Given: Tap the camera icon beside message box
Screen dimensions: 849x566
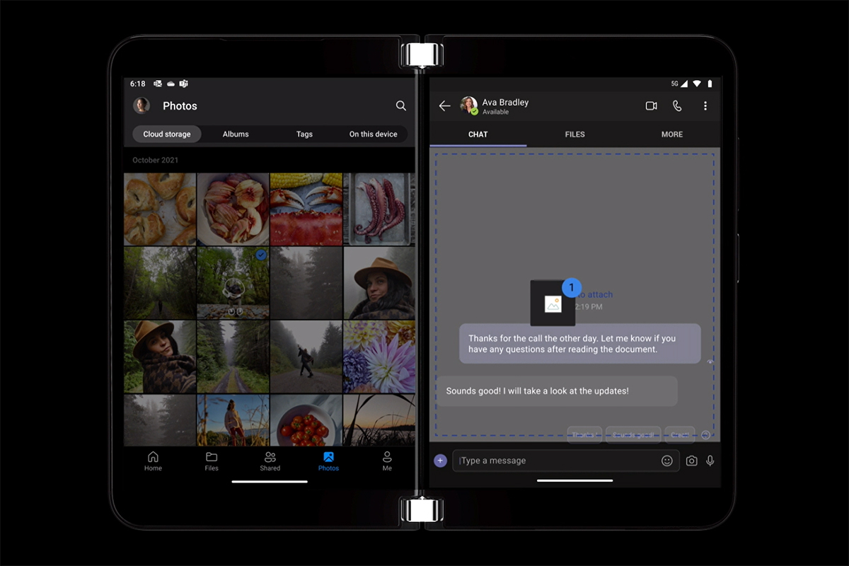Looking at the screenshot, I should [x=691, y=461].
